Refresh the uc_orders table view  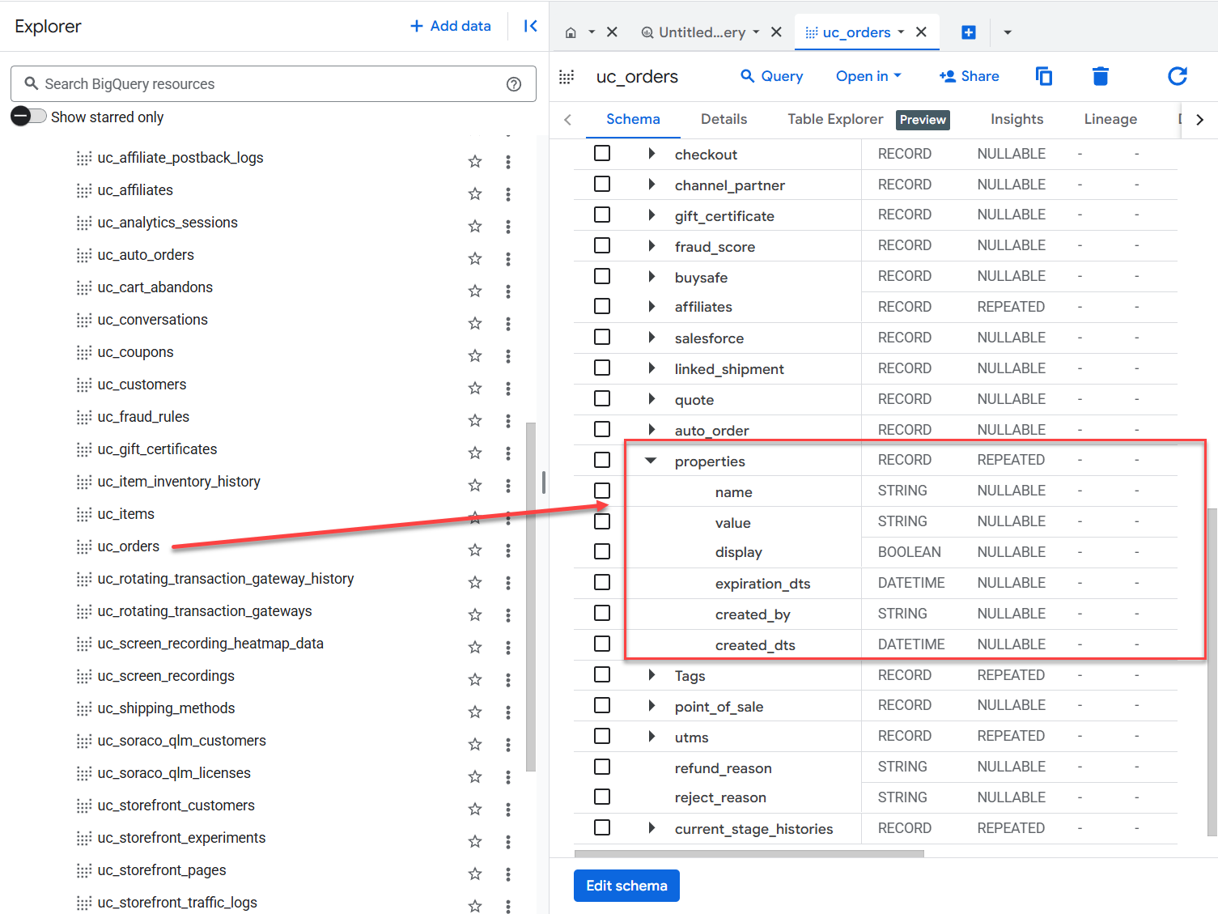click(1178, 76)
